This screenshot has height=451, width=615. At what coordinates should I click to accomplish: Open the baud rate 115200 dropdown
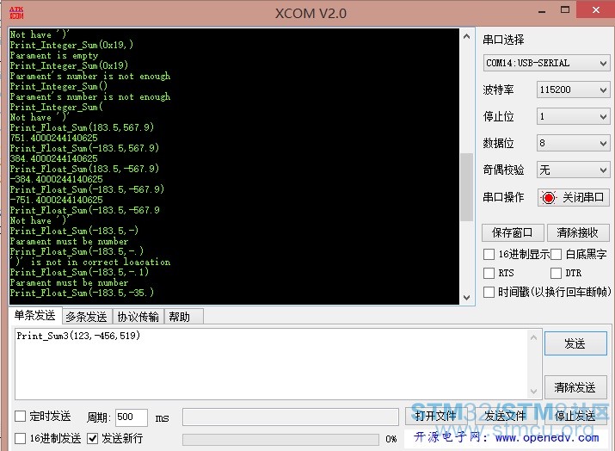(x=573, y=90)
